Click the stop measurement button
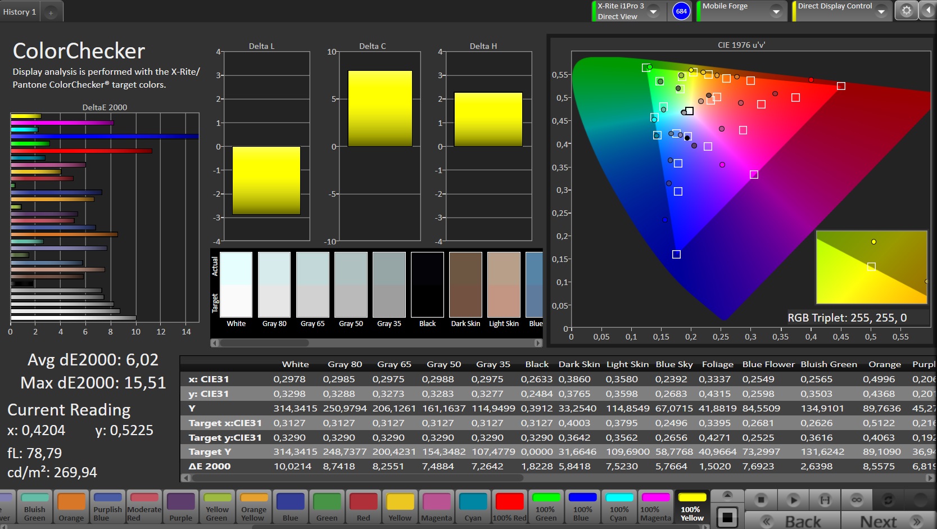The width and height of the screenshot is (937, 529). [761, 499]
